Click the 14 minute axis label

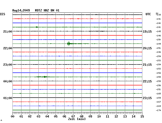click(x=133, y=117)
